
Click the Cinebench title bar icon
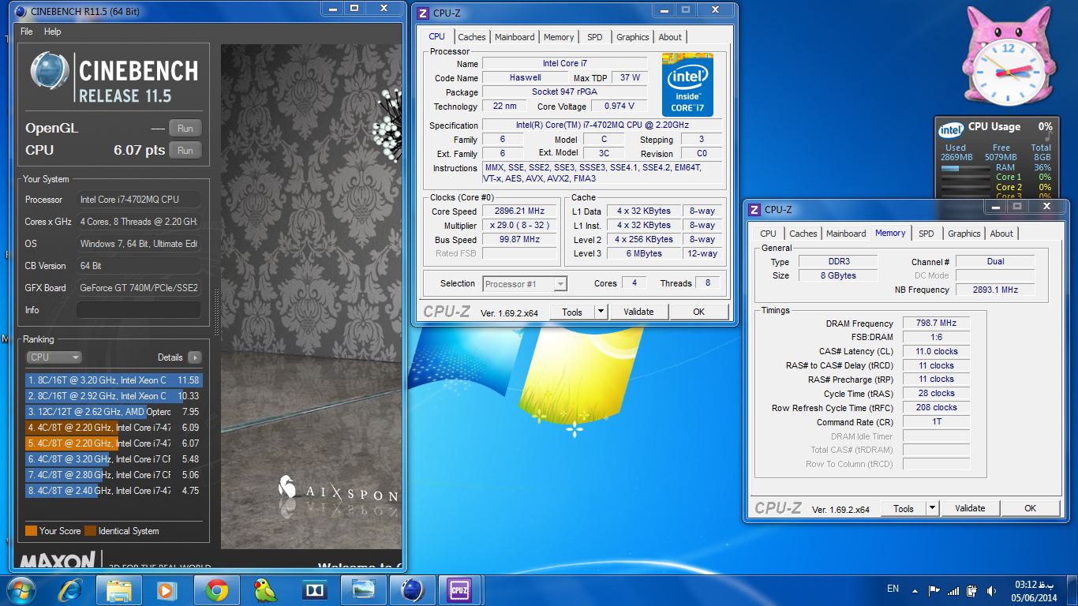point(20,11)
